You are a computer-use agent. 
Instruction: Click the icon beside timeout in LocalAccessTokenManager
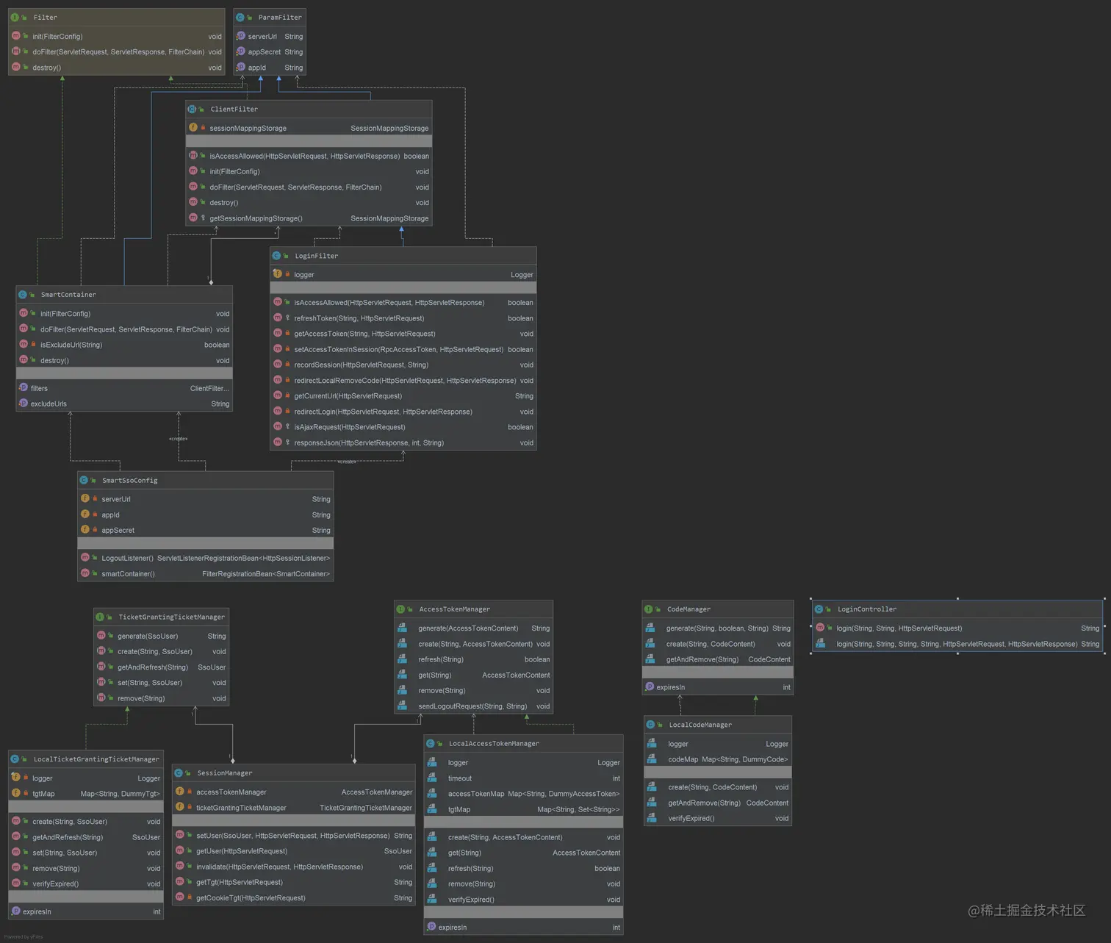(x=432, y=778)
